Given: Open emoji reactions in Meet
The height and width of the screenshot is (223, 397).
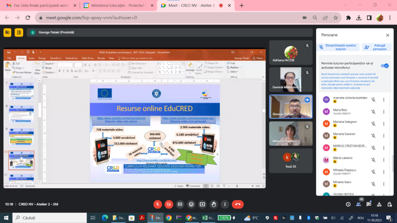Looking at the screenshot, I should point(191,204).
